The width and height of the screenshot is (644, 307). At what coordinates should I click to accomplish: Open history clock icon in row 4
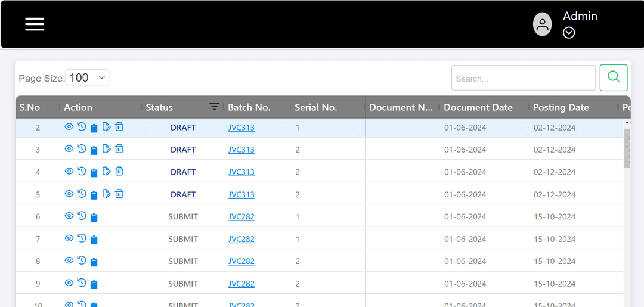tap(82, 172)
